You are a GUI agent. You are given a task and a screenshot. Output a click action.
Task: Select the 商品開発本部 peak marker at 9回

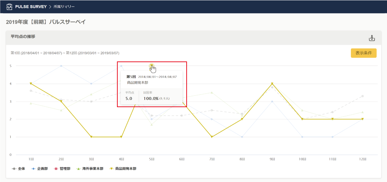pos(272,83)
